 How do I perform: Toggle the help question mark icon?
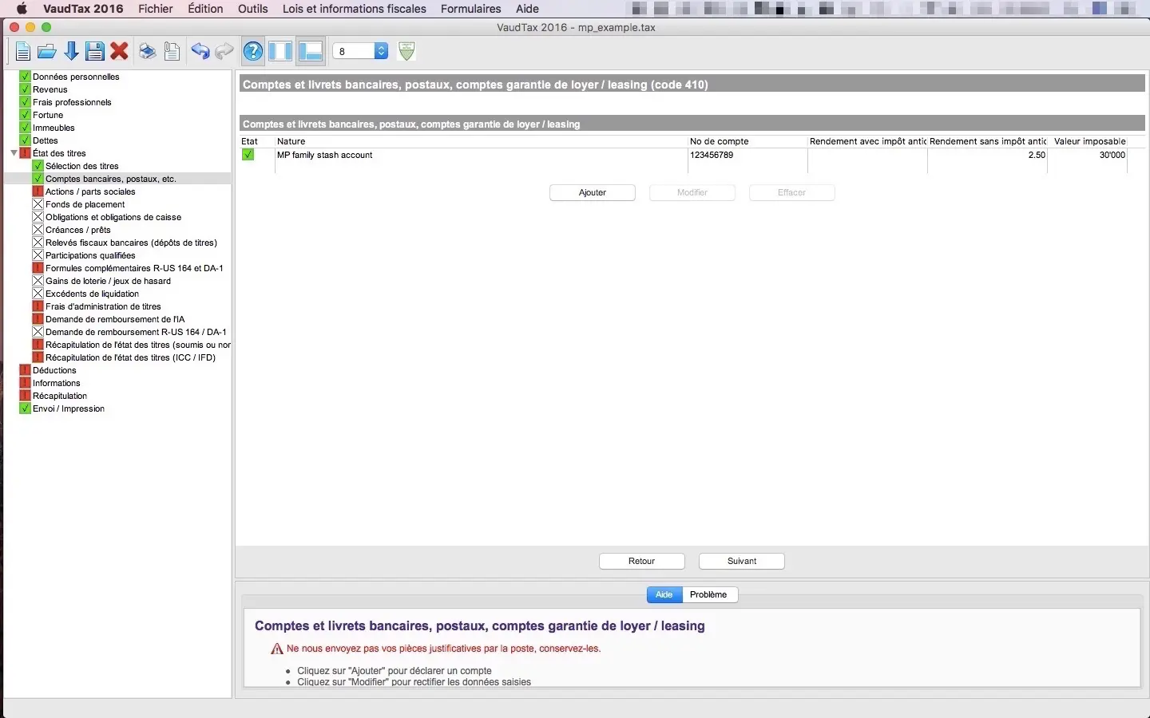(x=253, y=52)
